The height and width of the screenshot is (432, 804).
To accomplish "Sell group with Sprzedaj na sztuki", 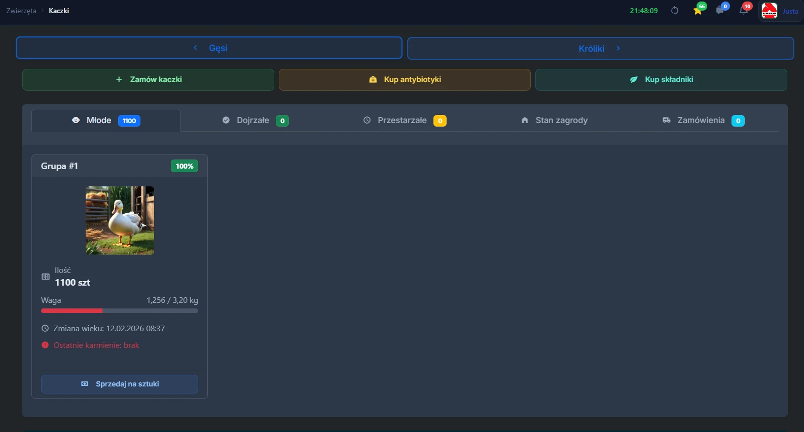I will [120, 384].
